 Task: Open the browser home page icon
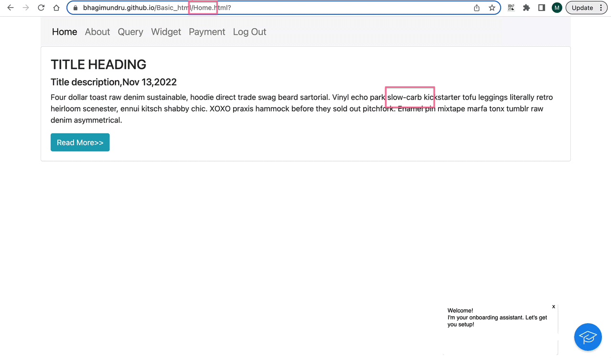56,8
